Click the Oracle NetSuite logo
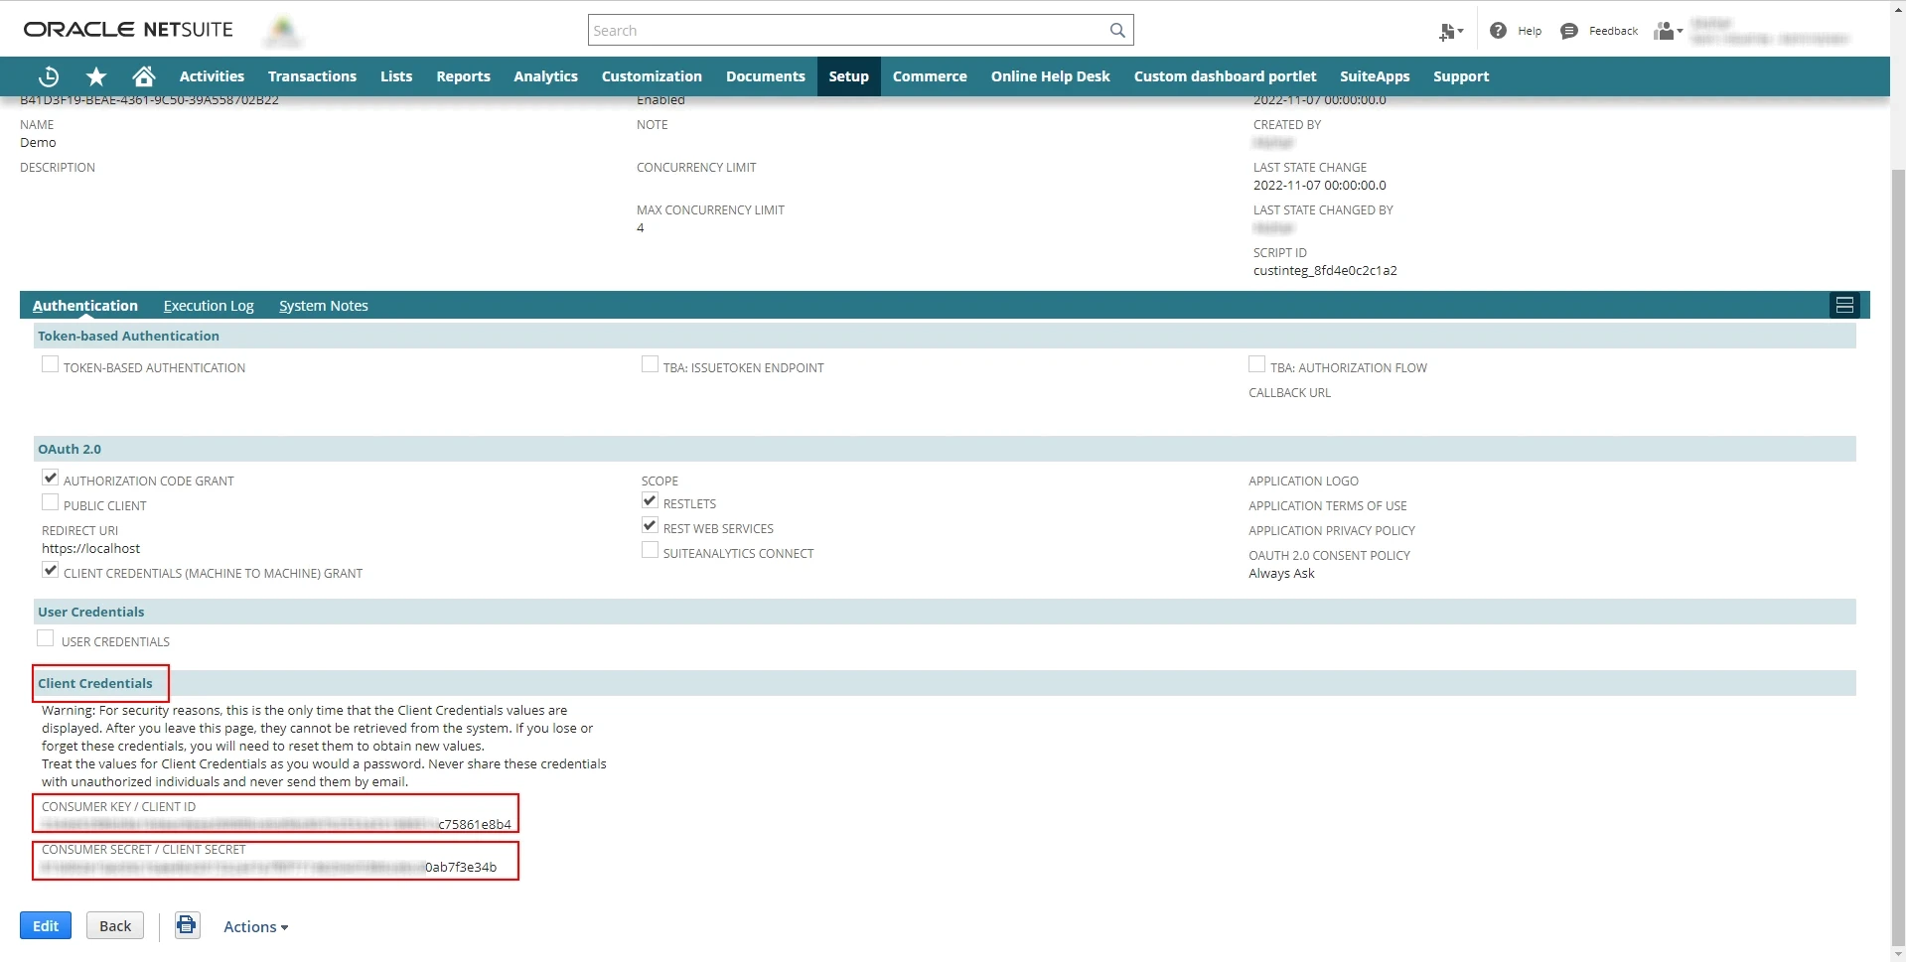Image resolution: width=1906 pixels, height=962 pixels. [128, 30]
